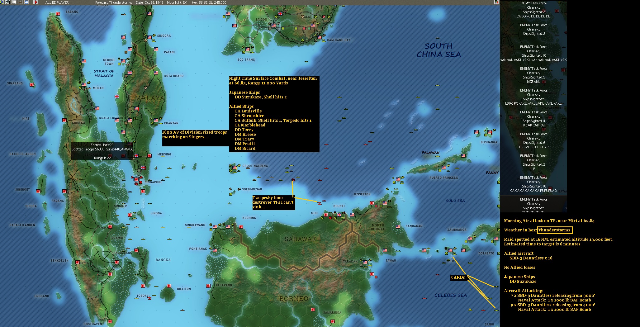
Task: Select the US base flag at Puerto Princesa
Action: coord(444,168)
